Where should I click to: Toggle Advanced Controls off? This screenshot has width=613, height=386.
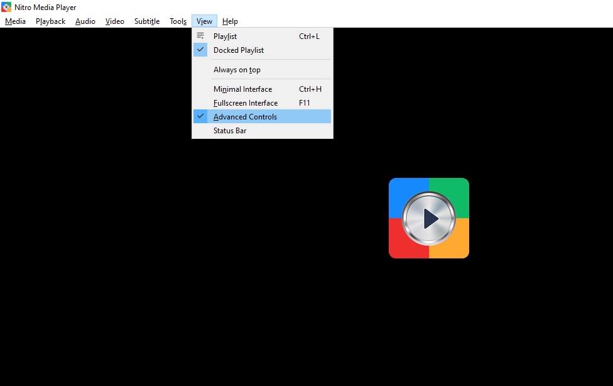tap(262, 117)
